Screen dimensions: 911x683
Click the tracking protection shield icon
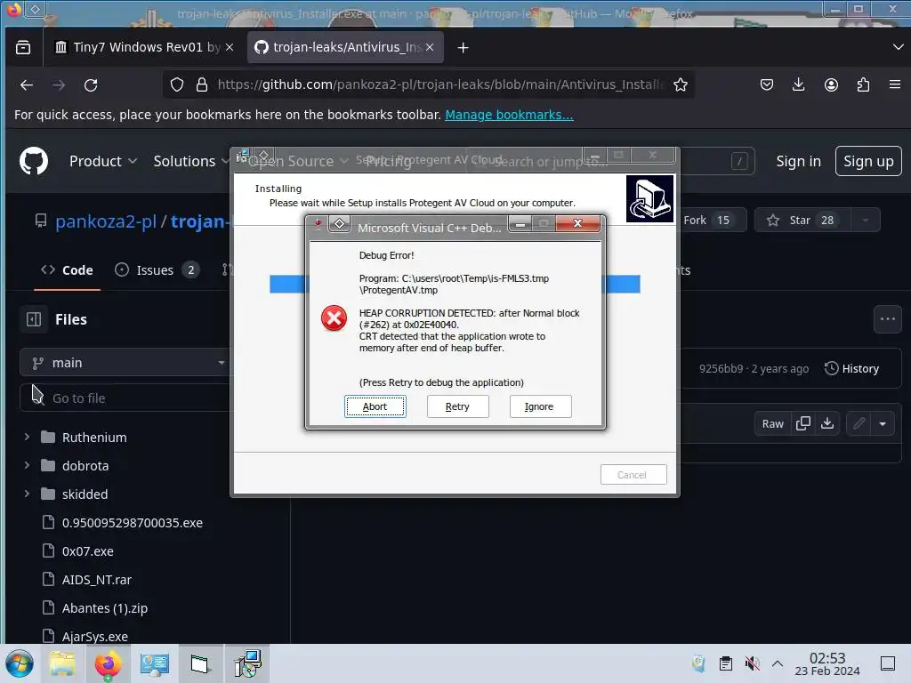click(x=177, y=84)
